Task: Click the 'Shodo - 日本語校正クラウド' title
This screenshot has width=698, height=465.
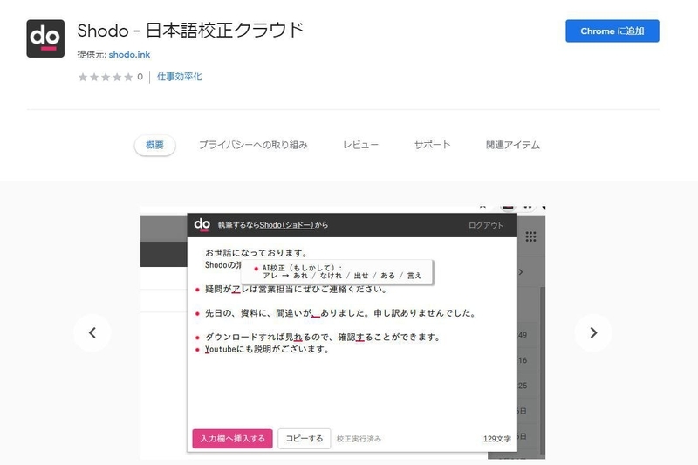Action: (190, 31)
